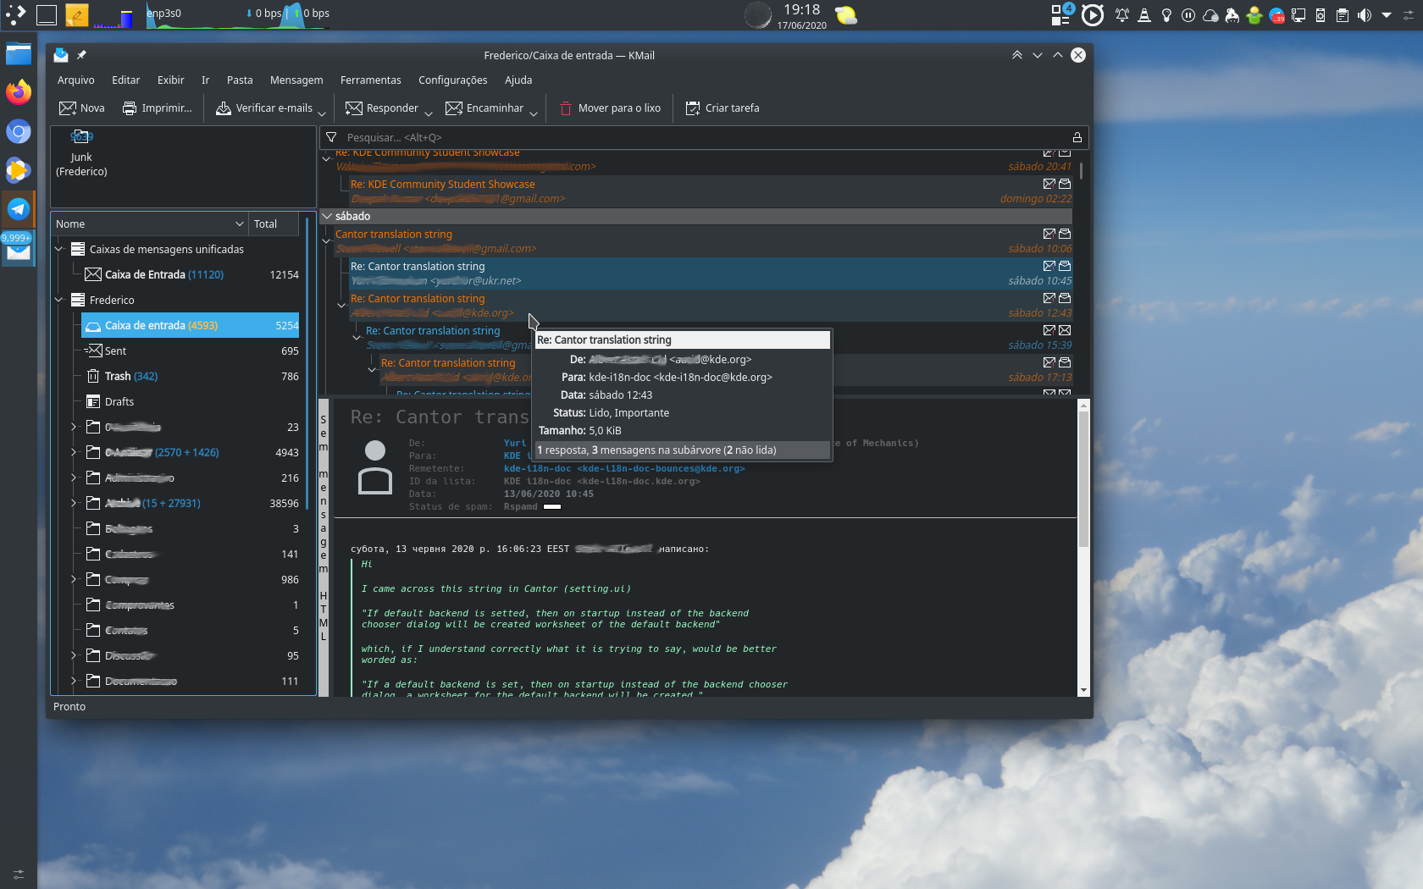This screenshot has width=1423, height=889.
Task: Select the Trash (342) folder
Action: pyautogui.click(x=190, y=376)
